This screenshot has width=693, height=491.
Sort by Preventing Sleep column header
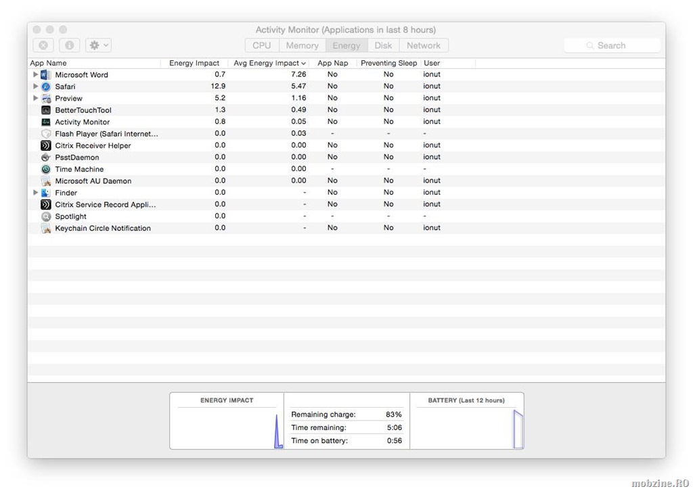click(x=388, y=63)
